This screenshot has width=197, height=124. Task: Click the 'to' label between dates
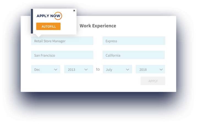pos(98,69)
